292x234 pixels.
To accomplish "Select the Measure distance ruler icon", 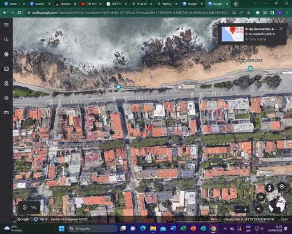I will (x=6, y=112).
